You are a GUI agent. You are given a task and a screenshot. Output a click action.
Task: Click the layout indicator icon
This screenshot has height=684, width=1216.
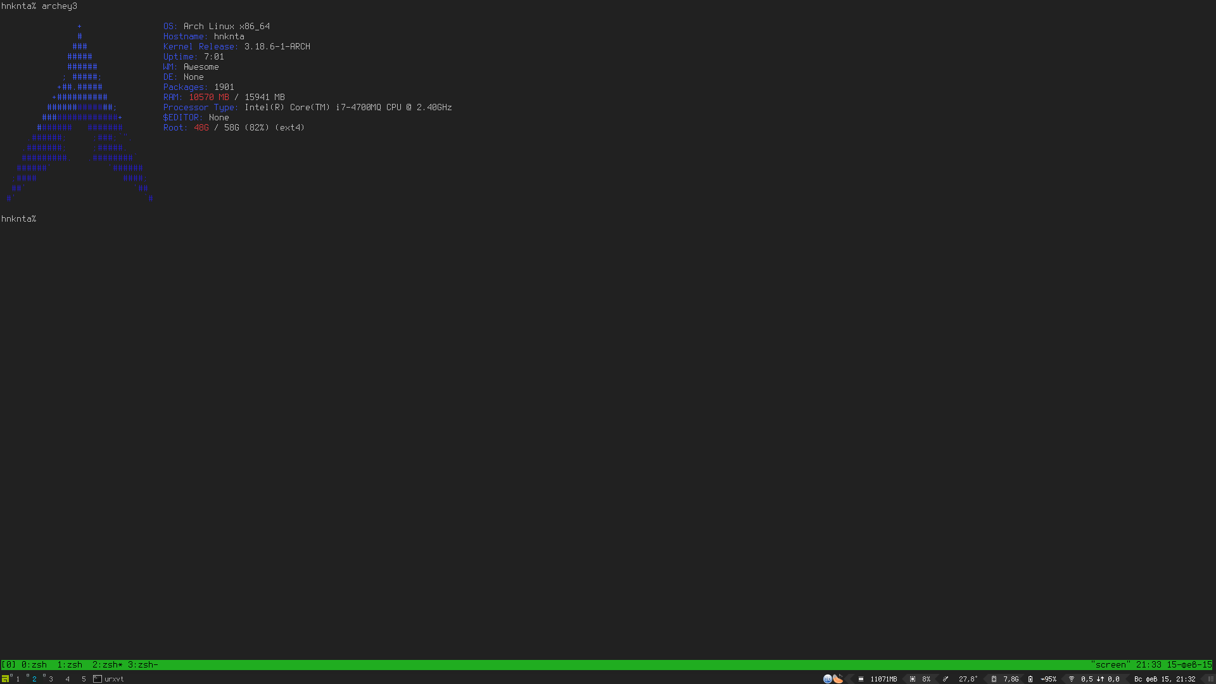coord(1210,679)
